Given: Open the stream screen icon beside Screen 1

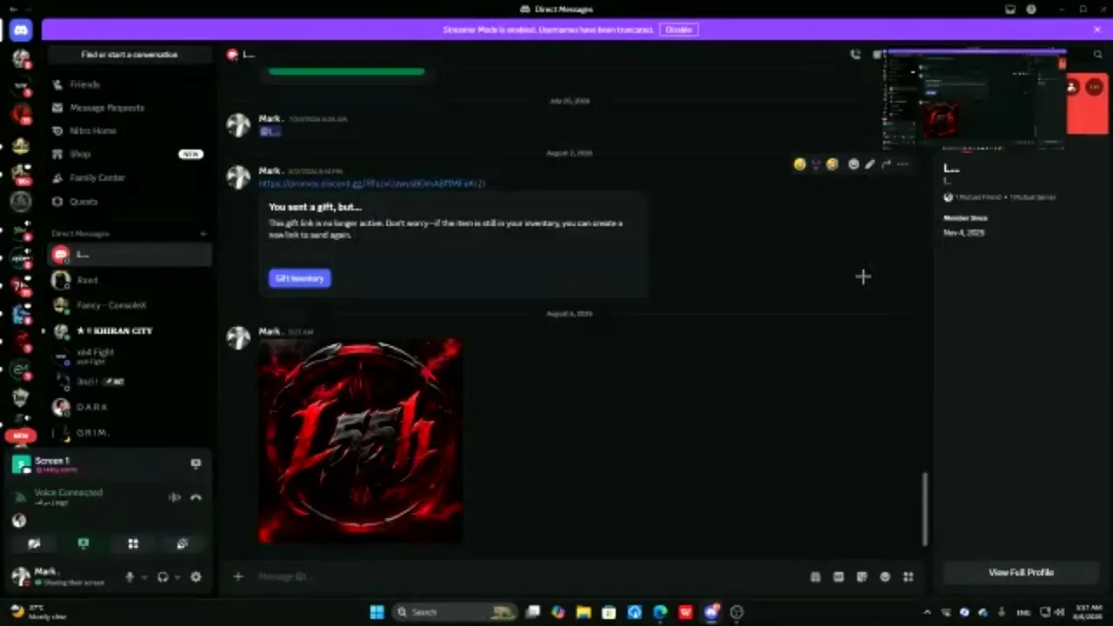Looking at the screenshot, I should coord(196,463).
